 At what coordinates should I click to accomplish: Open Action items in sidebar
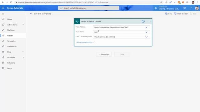coord(12,25)
